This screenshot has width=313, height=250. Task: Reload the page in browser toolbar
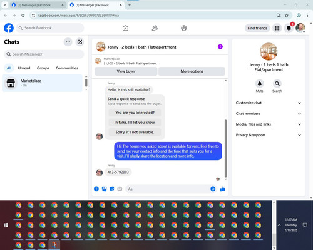[23, 15]
